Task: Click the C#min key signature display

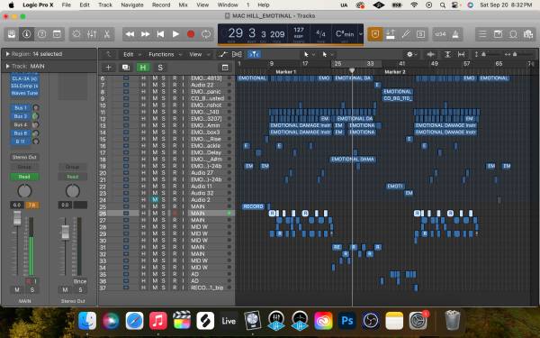Action: [345, 34]
